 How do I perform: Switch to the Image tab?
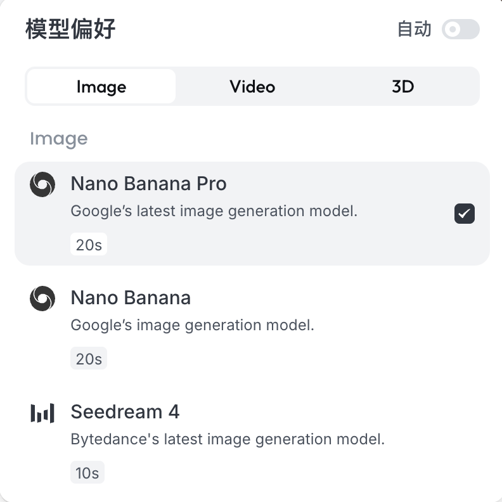(x=101, y=86)
